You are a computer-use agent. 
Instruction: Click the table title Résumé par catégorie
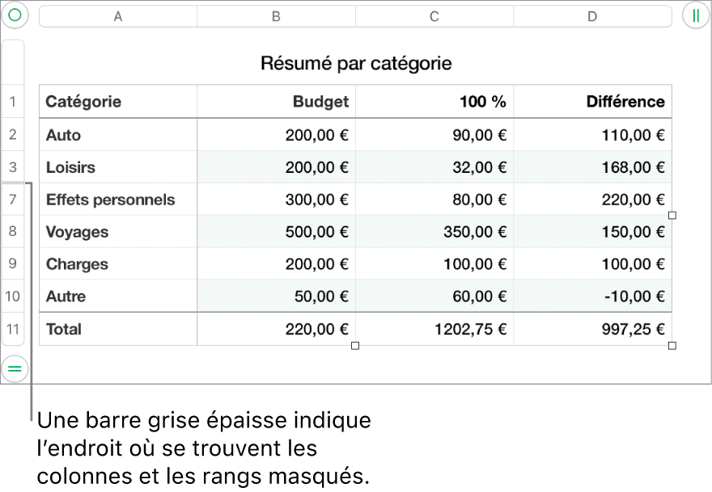tap(356, 63)
